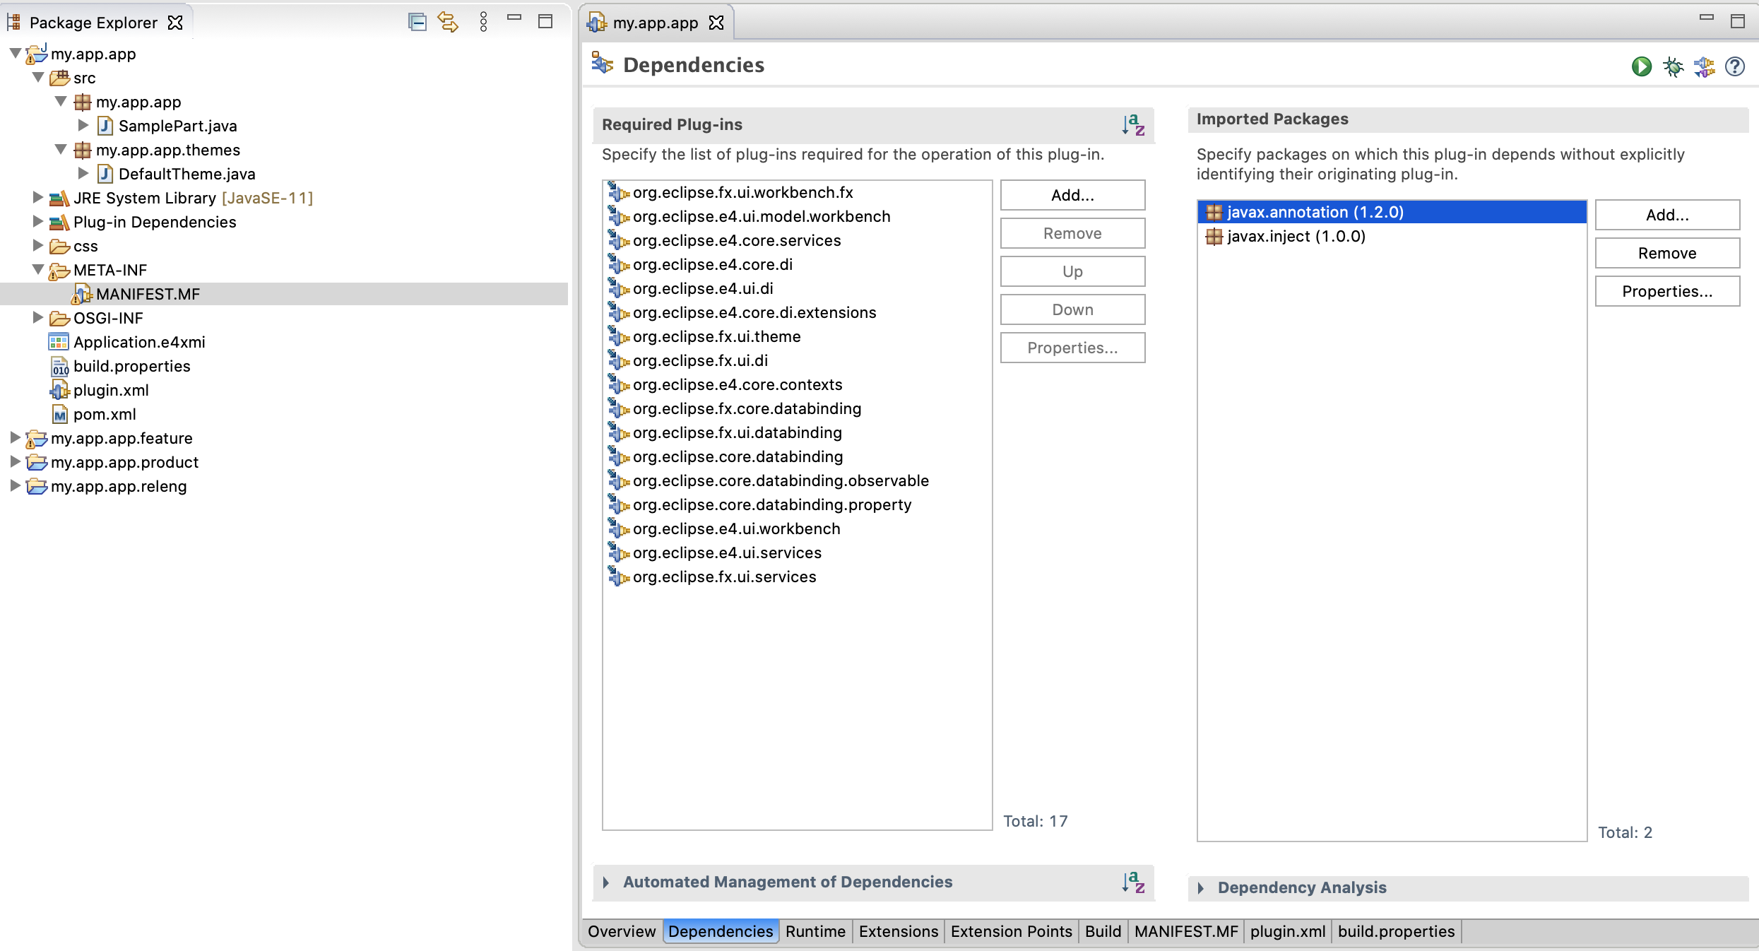This screenshot has height=951, width=1759.
Task: Select javax.inject package in list
Action: (x=1296, y=236)
